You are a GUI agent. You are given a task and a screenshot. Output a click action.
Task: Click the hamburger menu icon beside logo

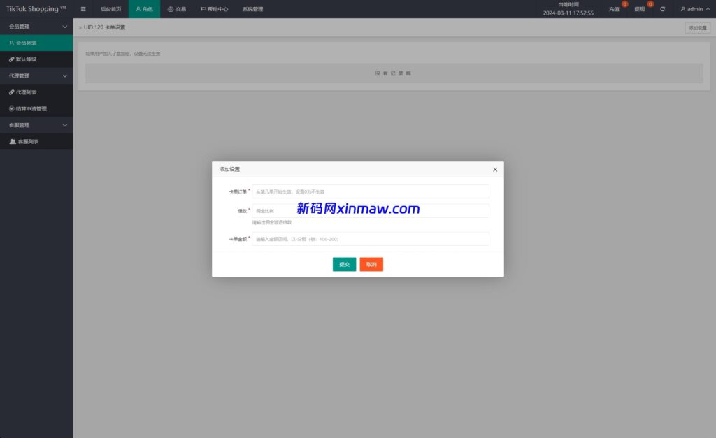click(83, 9)
